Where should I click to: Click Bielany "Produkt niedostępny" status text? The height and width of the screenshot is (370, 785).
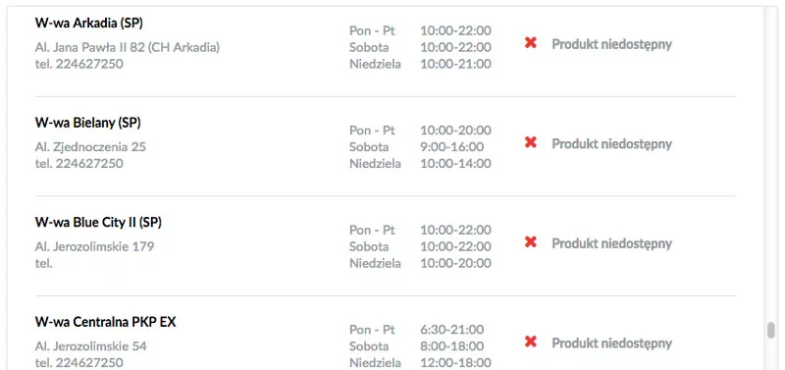[611, 144]
